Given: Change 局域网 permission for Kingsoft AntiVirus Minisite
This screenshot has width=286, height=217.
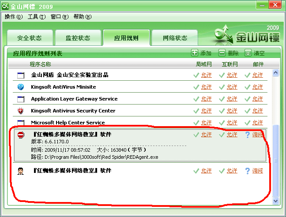Looking at the screenshot, I should [206, 87].
